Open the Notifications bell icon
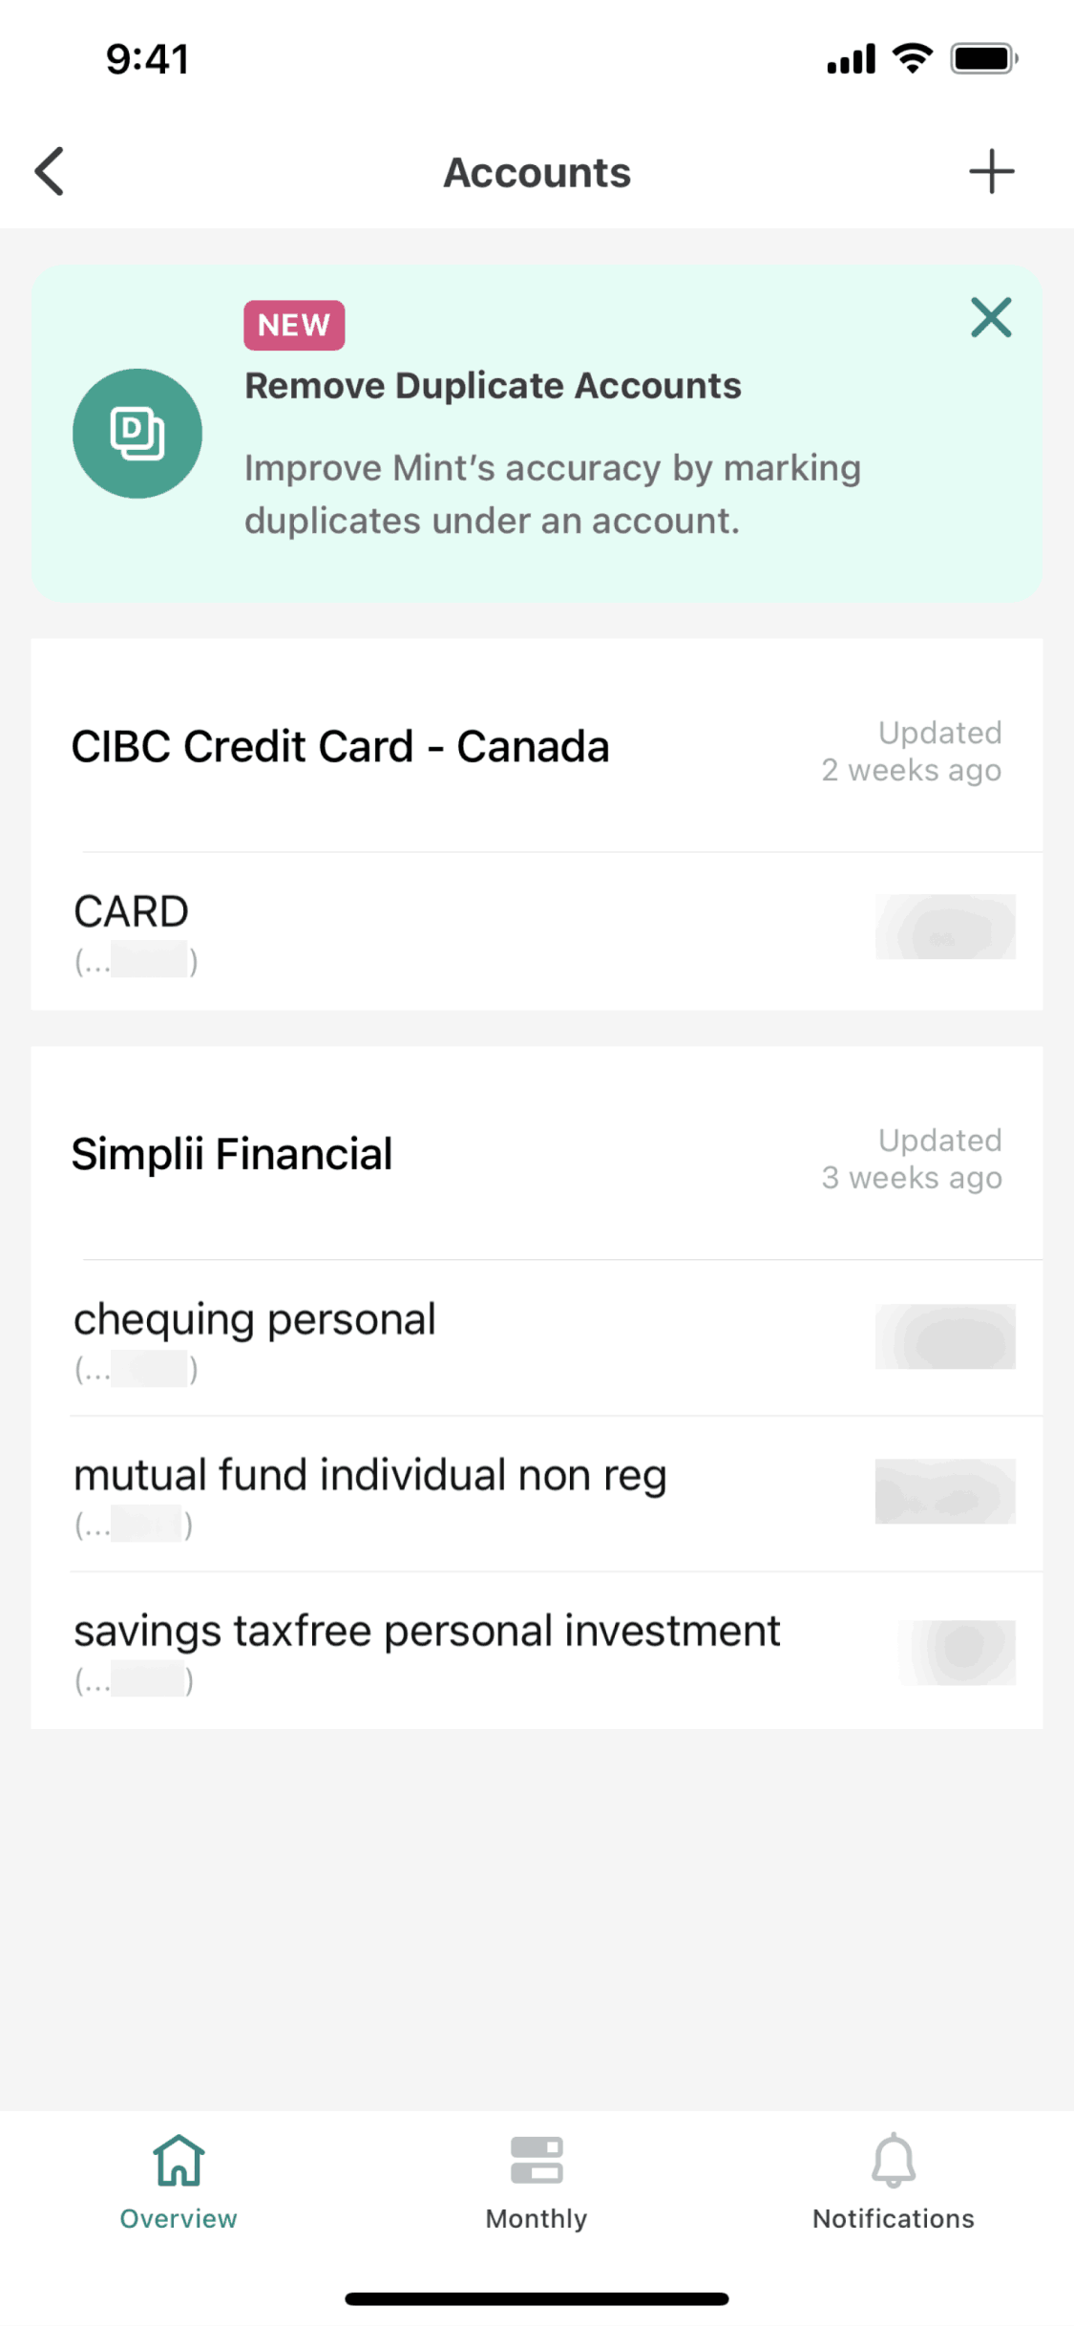 click(894, 2161)
